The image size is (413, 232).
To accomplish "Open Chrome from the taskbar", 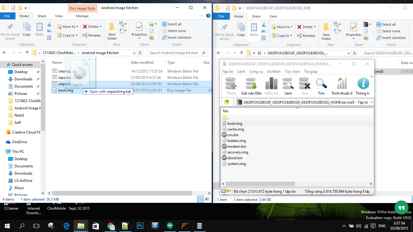I will coord(111,226).
